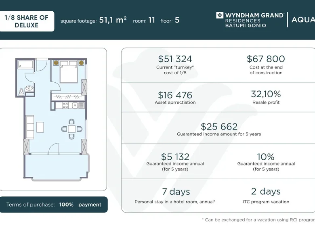Click the $25 662 guaranteed income amount
This screenshot has width=315, height=234.
coord(219,126)
